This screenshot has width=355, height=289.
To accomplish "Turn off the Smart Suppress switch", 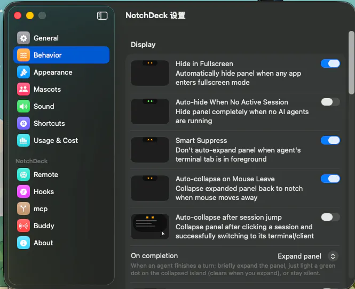I will pos(330,140).
